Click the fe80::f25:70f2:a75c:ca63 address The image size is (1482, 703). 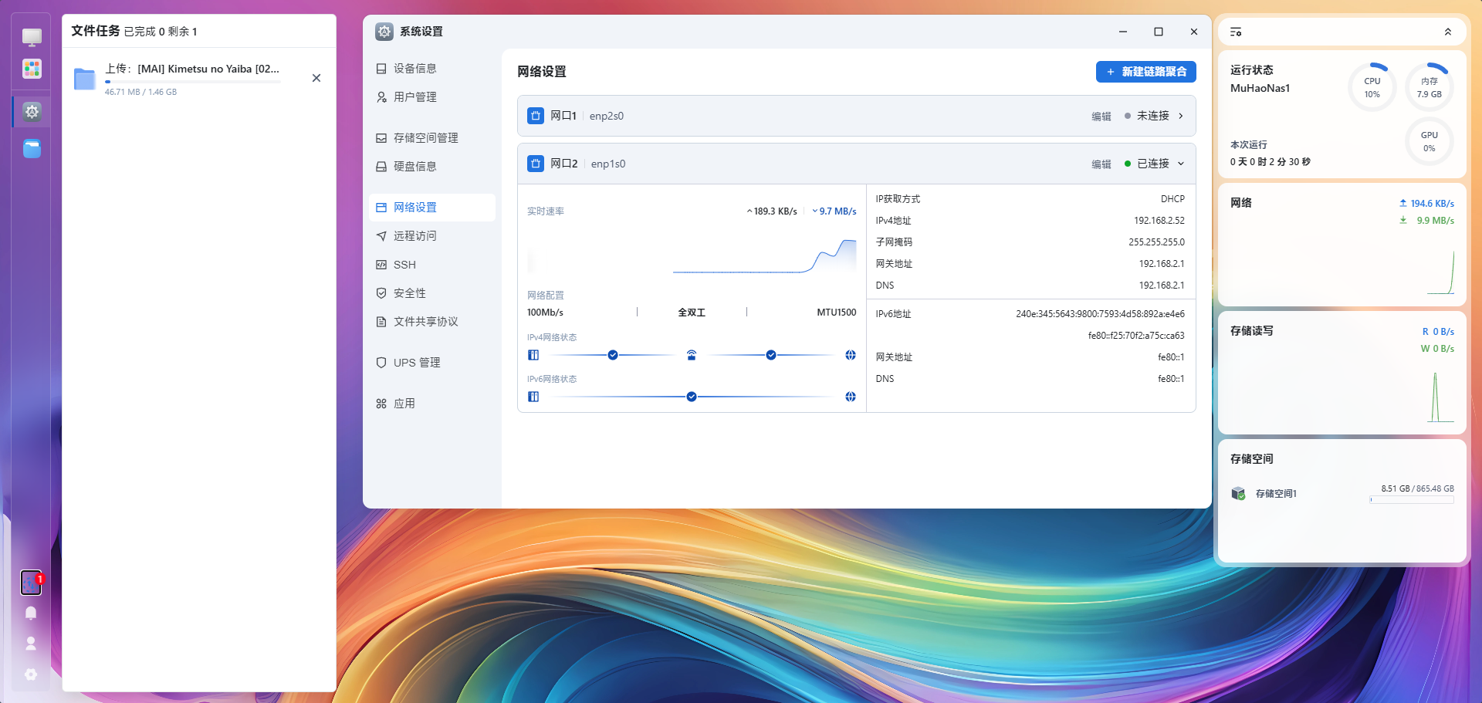(x=1136, y=336)
